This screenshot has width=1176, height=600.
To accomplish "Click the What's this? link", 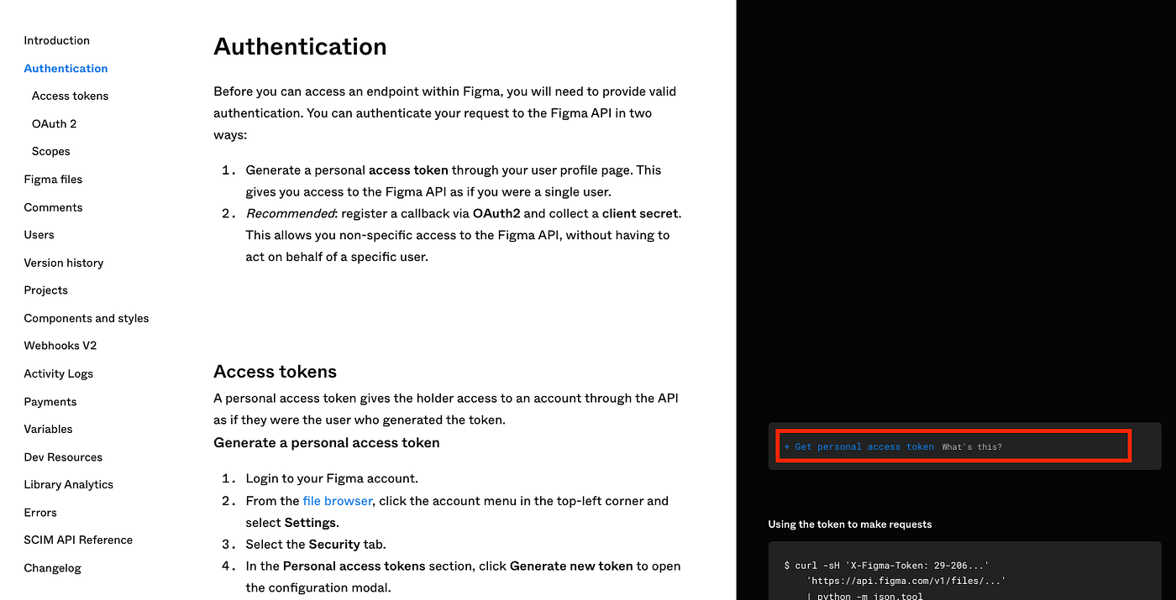I will pyautogui.click(x=972, y=446).
